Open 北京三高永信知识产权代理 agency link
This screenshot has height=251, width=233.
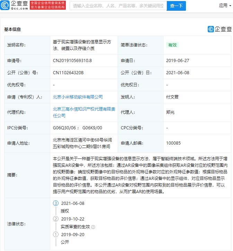click(84, 112)
